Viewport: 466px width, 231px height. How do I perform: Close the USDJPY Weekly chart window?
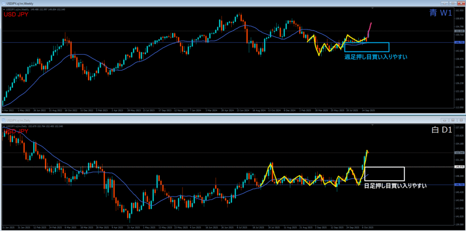click(461, 3)
